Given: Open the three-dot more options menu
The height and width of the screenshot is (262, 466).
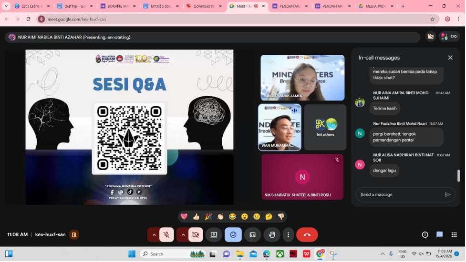Looking at the screenshot, I should pos(288,235).
